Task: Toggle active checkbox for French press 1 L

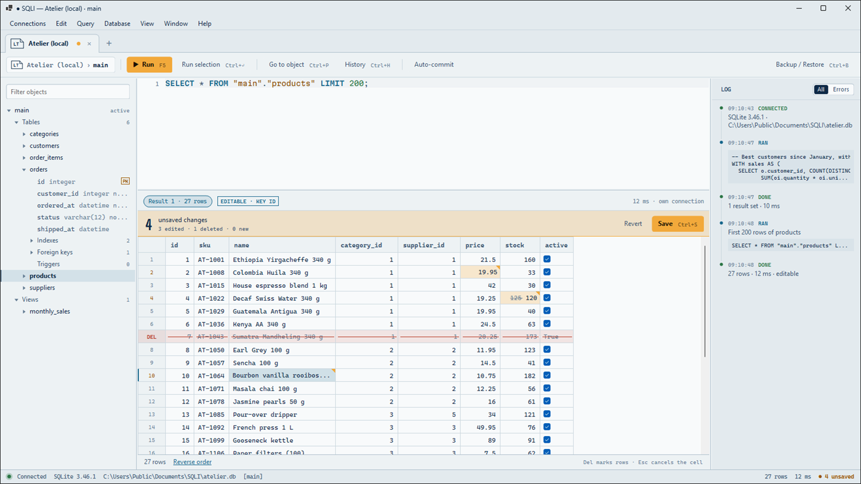Action: (547, 427)
